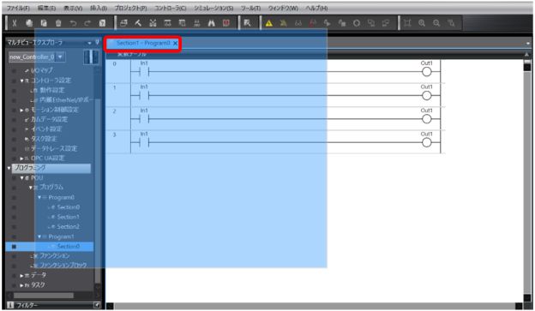The height and width of the screenshot is (311, 535).
Task: Click the explorer panel pin icon
Action: tap(97, 43)
